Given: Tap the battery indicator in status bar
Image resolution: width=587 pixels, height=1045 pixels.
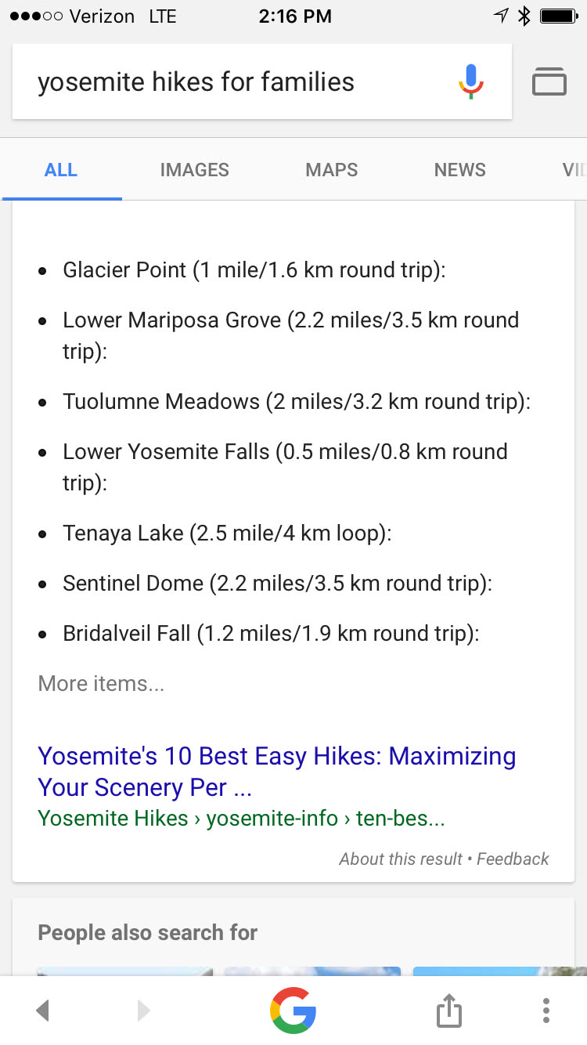Looking at the screenshot, I should coord(559,16).
